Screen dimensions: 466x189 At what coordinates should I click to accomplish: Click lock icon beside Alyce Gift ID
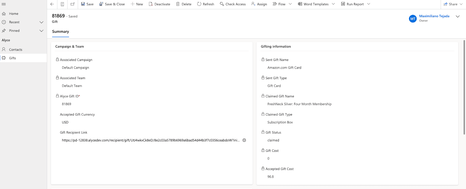click(57, 96)
